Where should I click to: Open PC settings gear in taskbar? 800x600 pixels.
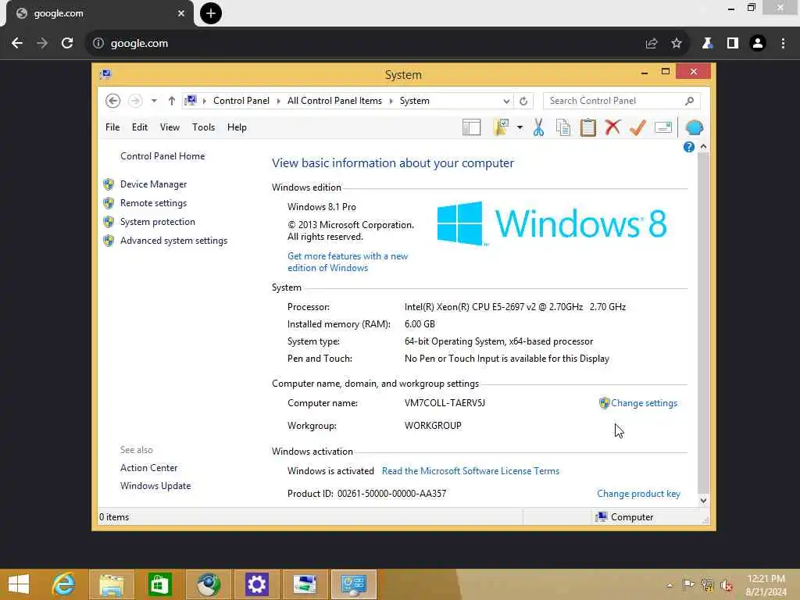coord(256,584)
